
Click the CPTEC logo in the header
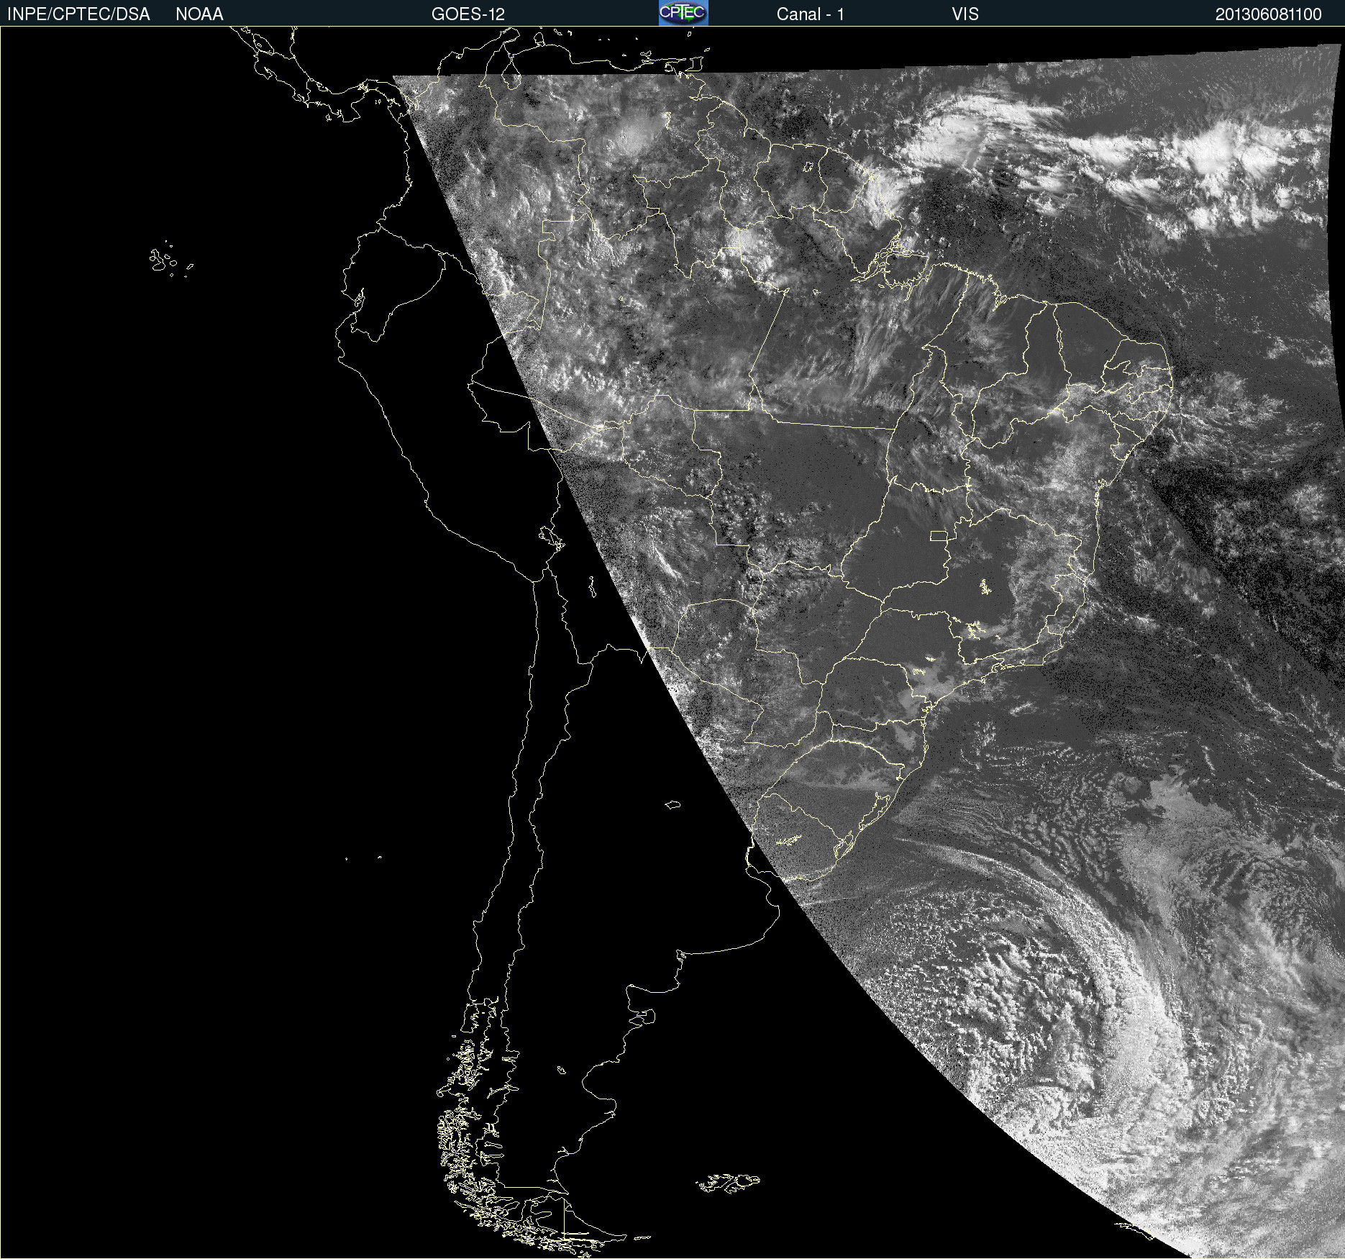[683, 13]
